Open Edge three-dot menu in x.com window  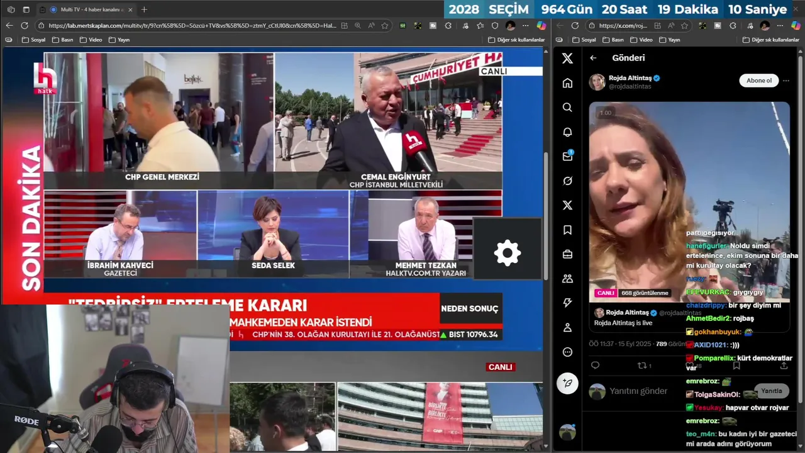pyautogui.click(x=780, y=26)
